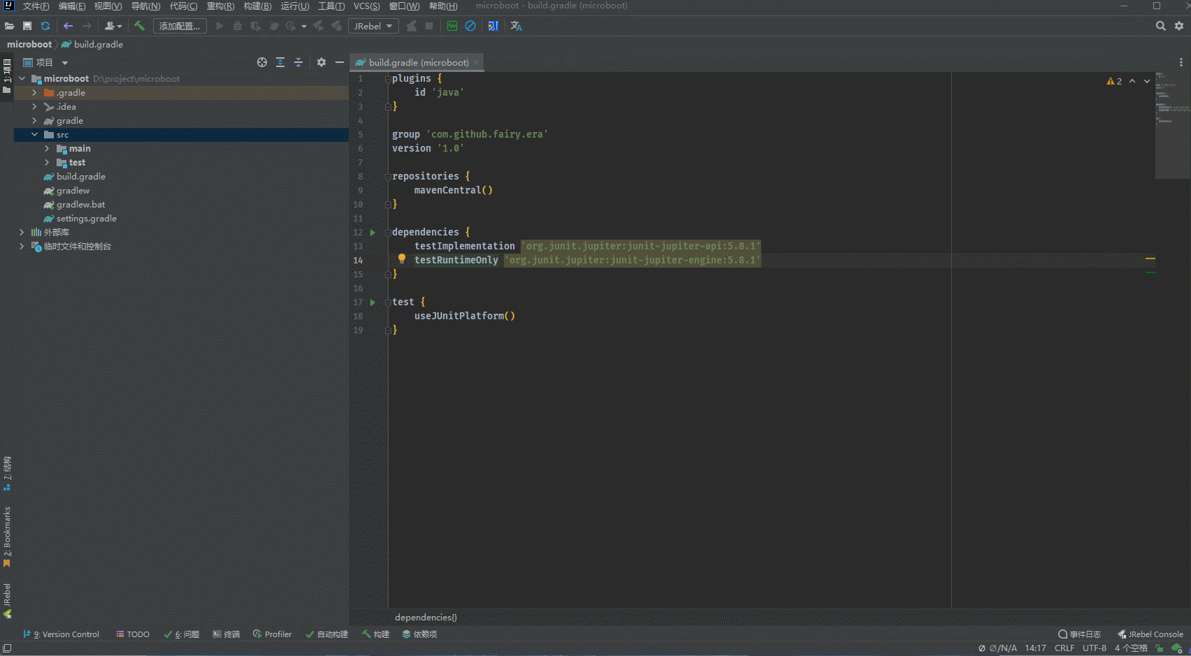
Task: Run test block via gutter arrow
Action: (x=373, y=302)
